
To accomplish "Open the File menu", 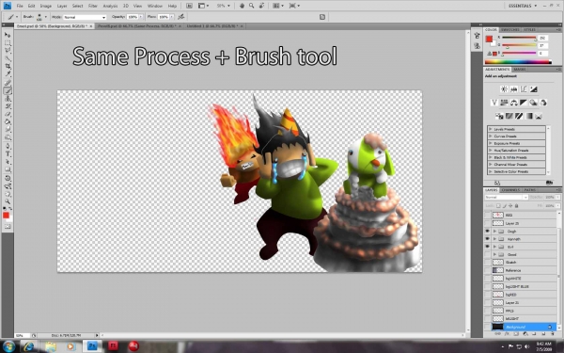I will click(20, 6).
